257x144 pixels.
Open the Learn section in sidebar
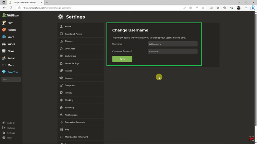coord(8,37)
